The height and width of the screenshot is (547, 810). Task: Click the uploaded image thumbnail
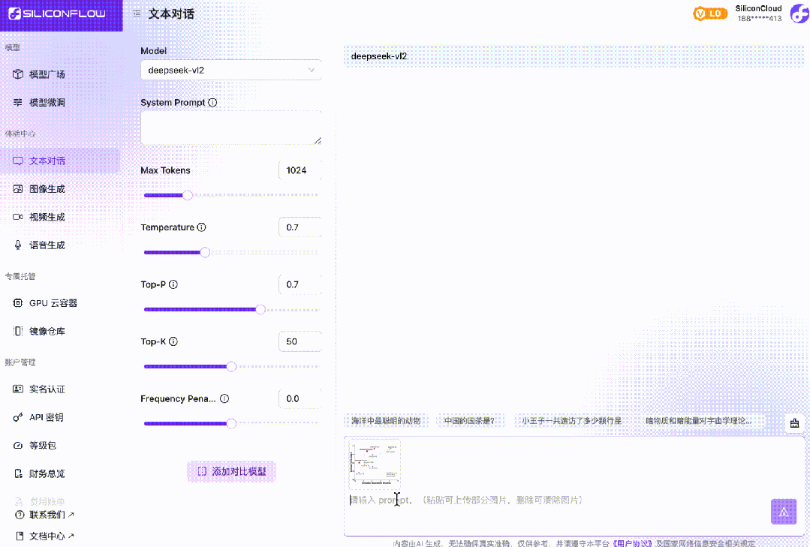pos(374,463)
